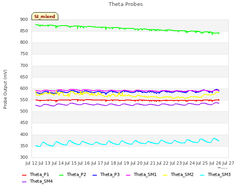252x189 pixels.
Task: Click the SI_mixed label box
Action: tap(45, 16)
